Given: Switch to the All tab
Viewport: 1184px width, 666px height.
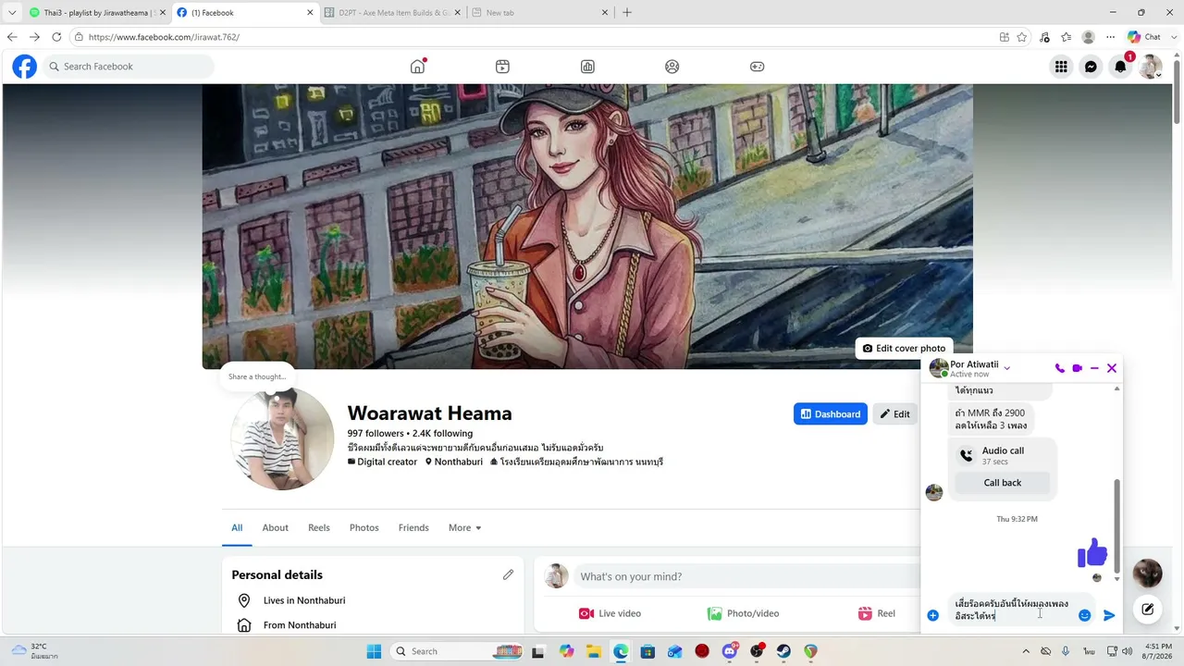Looking at the screenshot, I should click(x=237, y=528).
